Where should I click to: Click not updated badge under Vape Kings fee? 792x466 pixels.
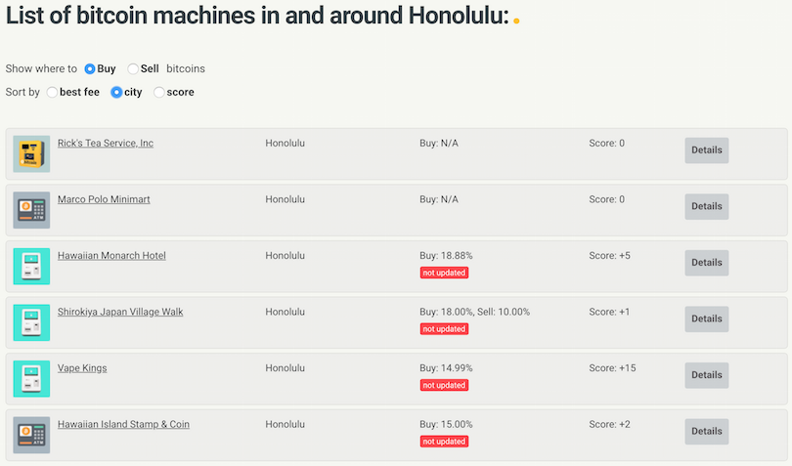(444, 385)
